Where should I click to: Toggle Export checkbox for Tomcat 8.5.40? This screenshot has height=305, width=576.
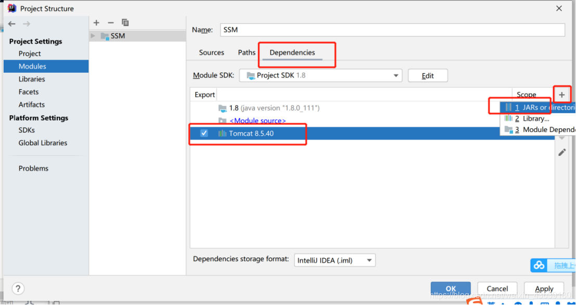(204, 133)
